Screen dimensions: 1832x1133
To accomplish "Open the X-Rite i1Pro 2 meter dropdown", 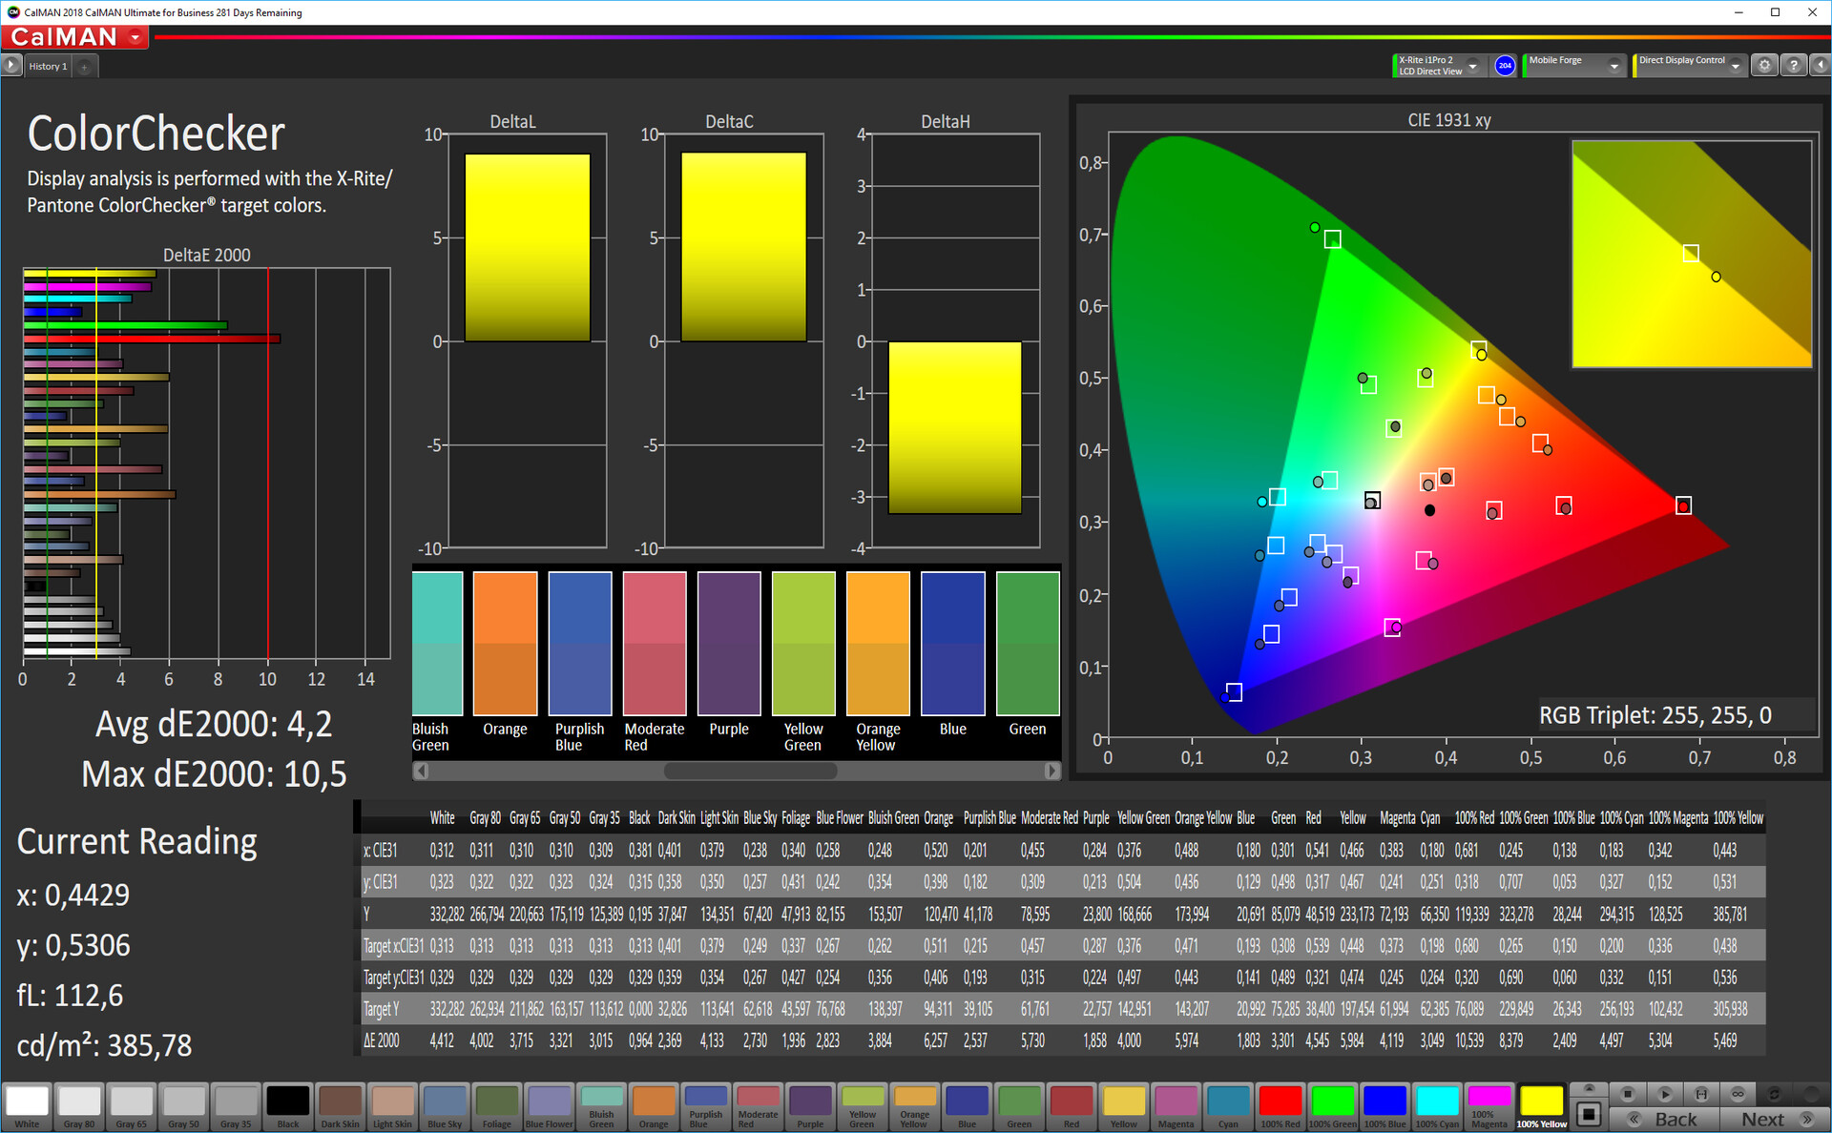I will (1473, 66).
